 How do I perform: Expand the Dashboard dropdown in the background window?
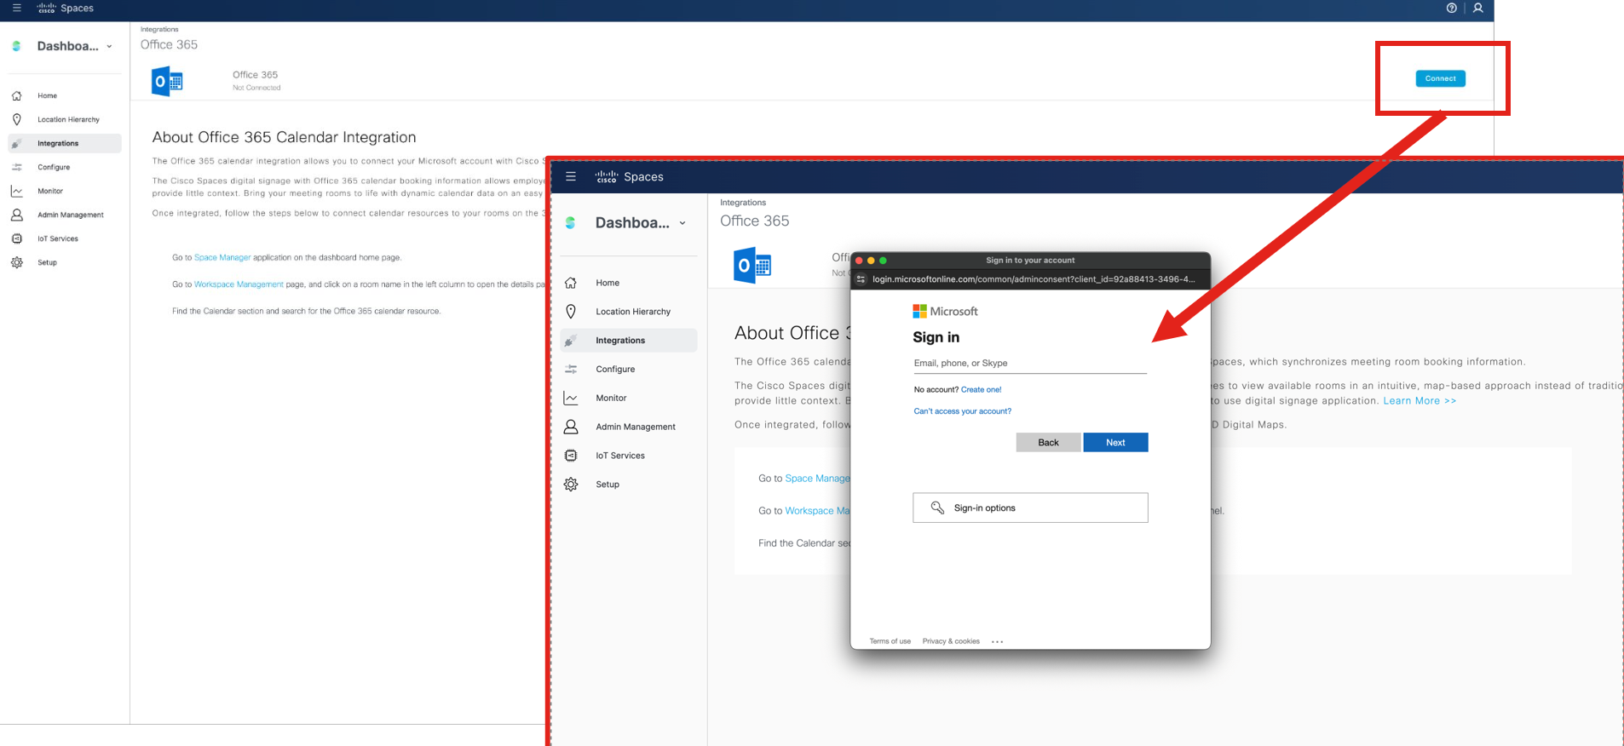point(109,47)
